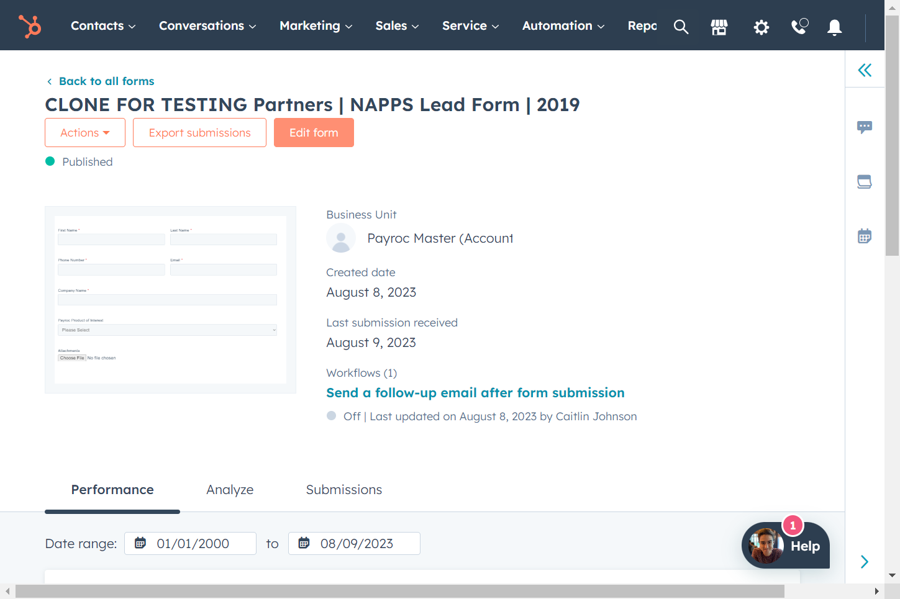This screenshot has height=599, width=900.
Task: Switch to the Performance tab
Action: coord(112,490)
